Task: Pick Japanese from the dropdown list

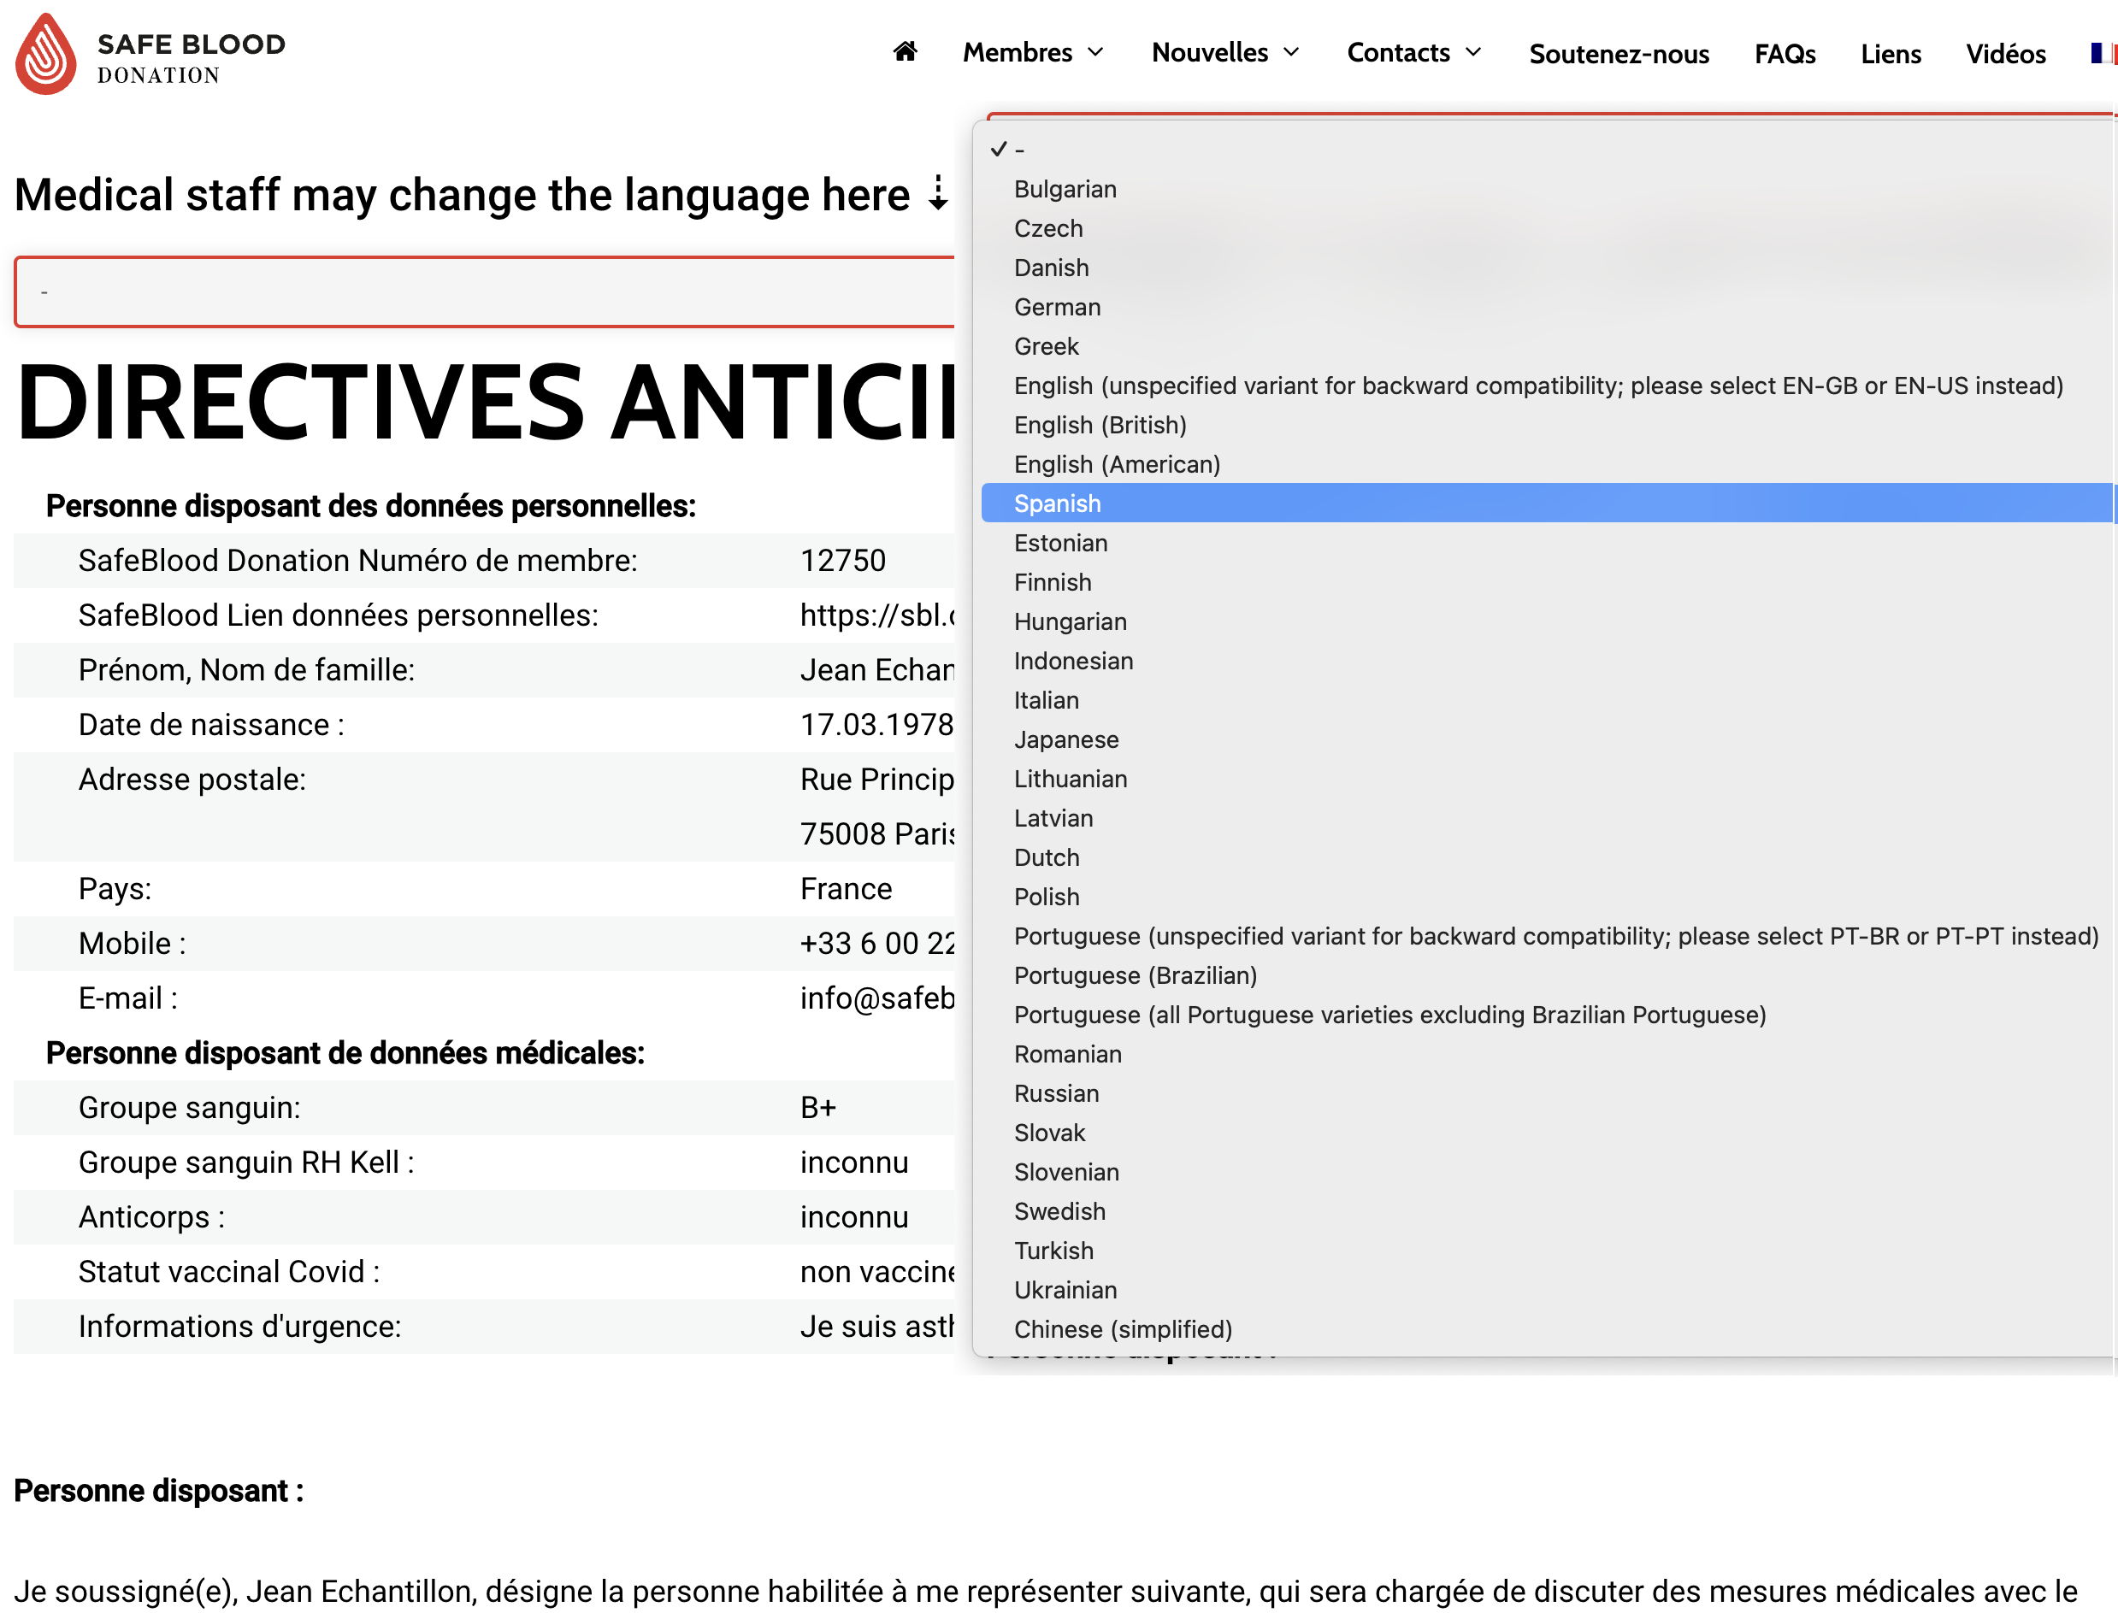Action: coord(1065,739)
